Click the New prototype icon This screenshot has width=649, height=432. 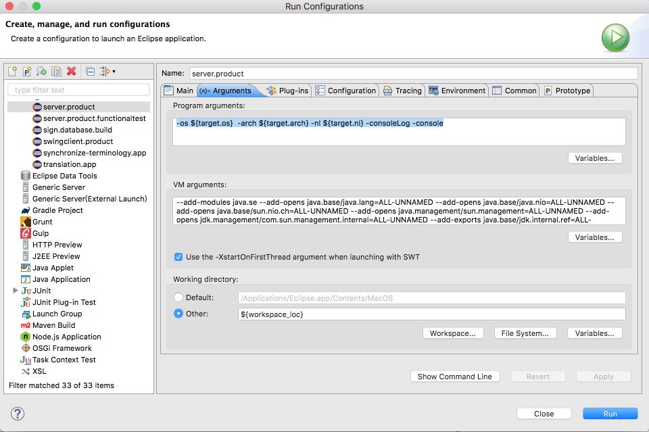point(27,71)
